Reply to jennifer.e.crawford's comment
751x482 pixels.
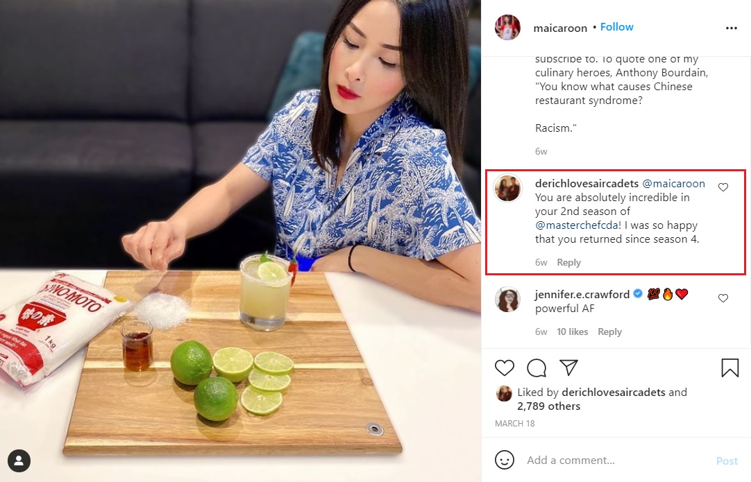(609, 332)
